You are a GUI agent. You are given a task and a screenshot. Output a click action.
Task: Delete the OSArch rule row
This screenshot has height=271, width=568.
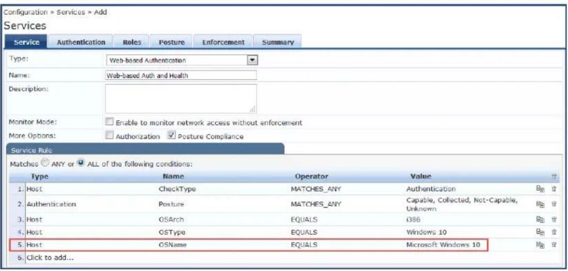[x=554, y=219]
